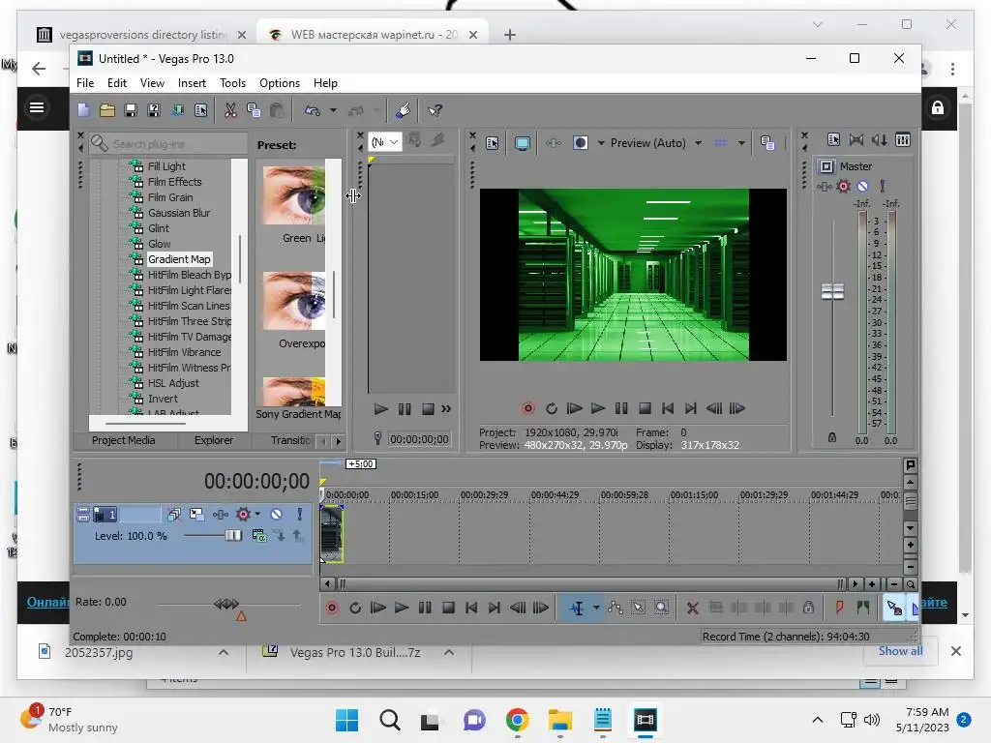Expand trimmer's more buttons chevron
This screenshot has height=743, width=991.
click(x=446, y=409)
